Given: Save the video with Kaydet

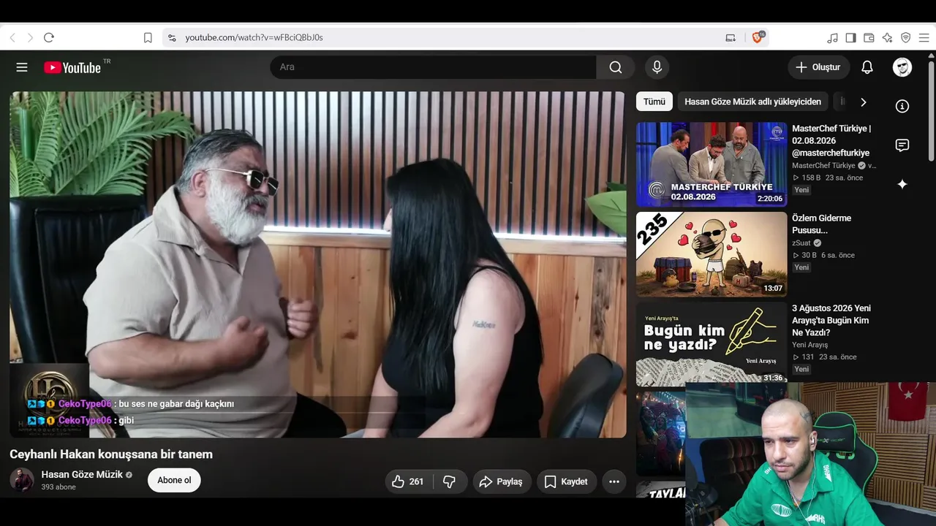Looking at the screenshot, I should click(567, 481).
